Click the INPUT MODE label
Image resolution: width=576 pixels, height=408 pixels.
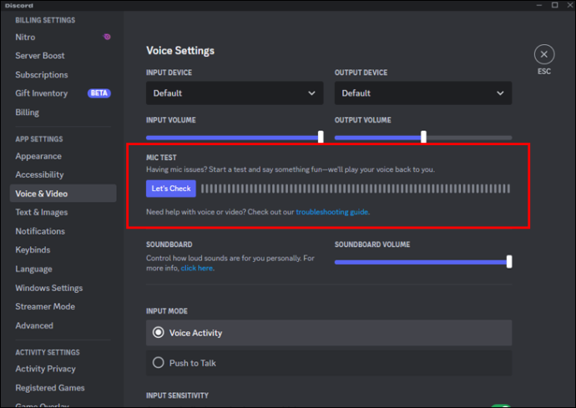tap(167, 311)
